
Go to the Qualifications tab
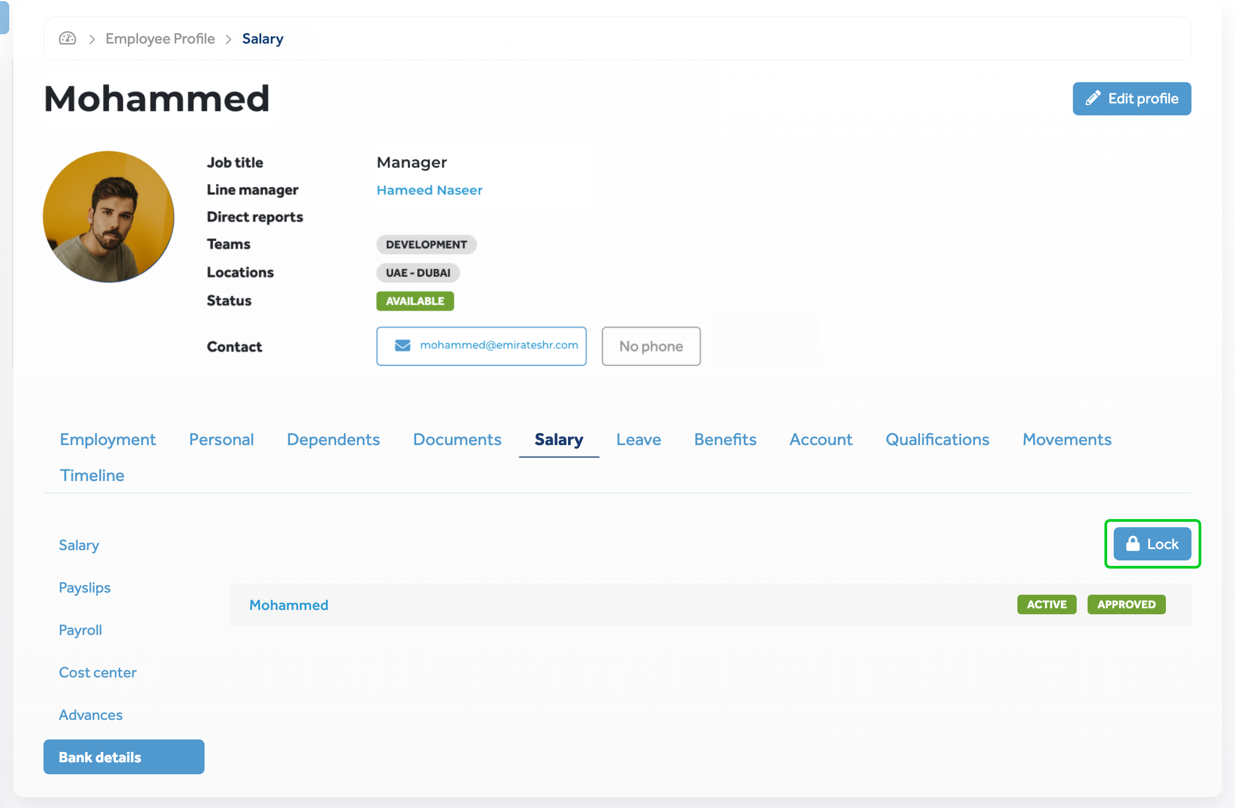tap(937, 439)
